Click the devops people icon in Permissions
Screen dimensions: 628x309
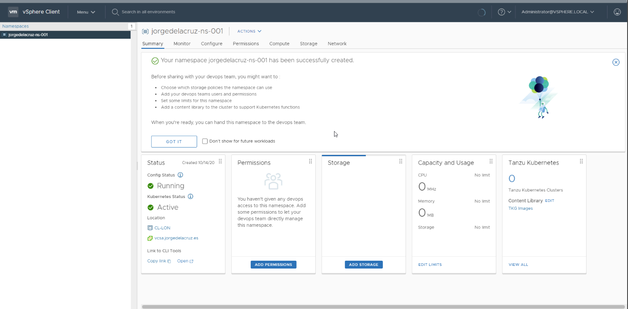pos(273,181)
